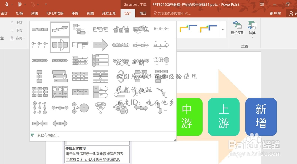Select the three-column rounded panel process layout

click(x=60, y=92)
